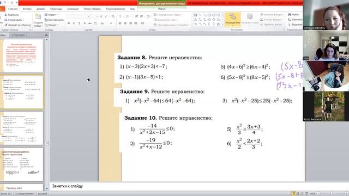This screenshot has height=196, width=349.
Task: Toggle italic formatting
Action: (74, 23)
